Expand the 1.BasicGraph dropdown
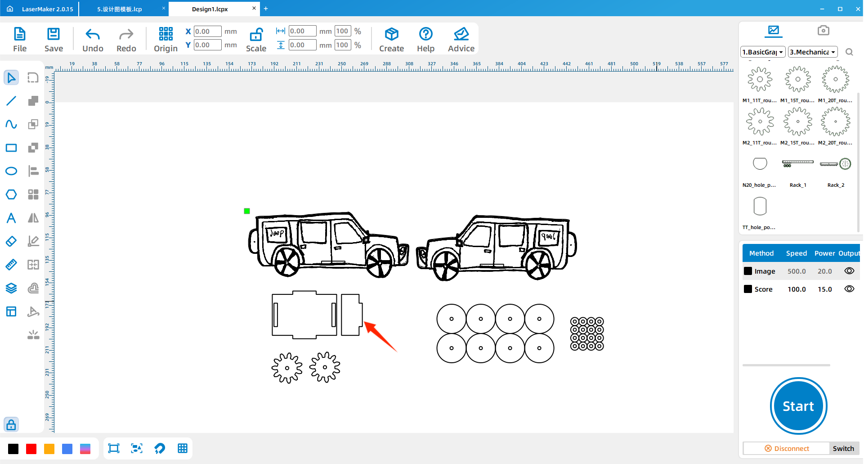Image resolution: width=864 pixels, height=464 pixels. 763,52
